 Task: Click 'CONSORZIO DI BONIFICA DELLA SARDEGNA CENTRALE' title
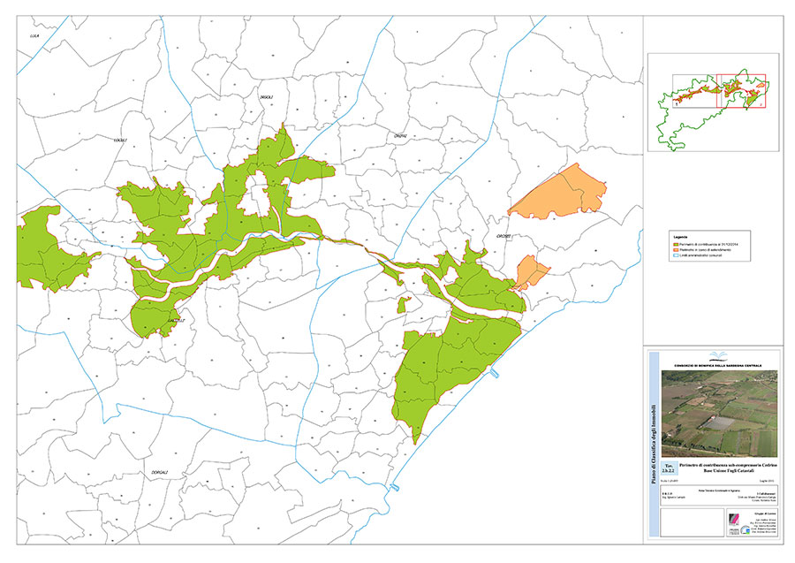coord(717,366)
